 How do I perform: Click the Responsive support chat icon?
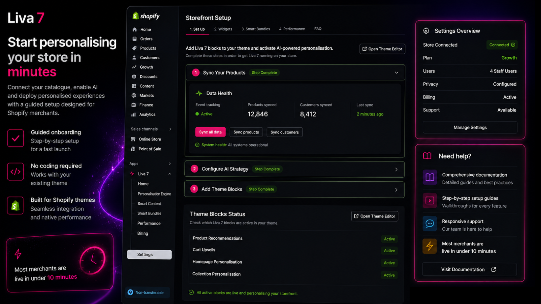(430, 224)
